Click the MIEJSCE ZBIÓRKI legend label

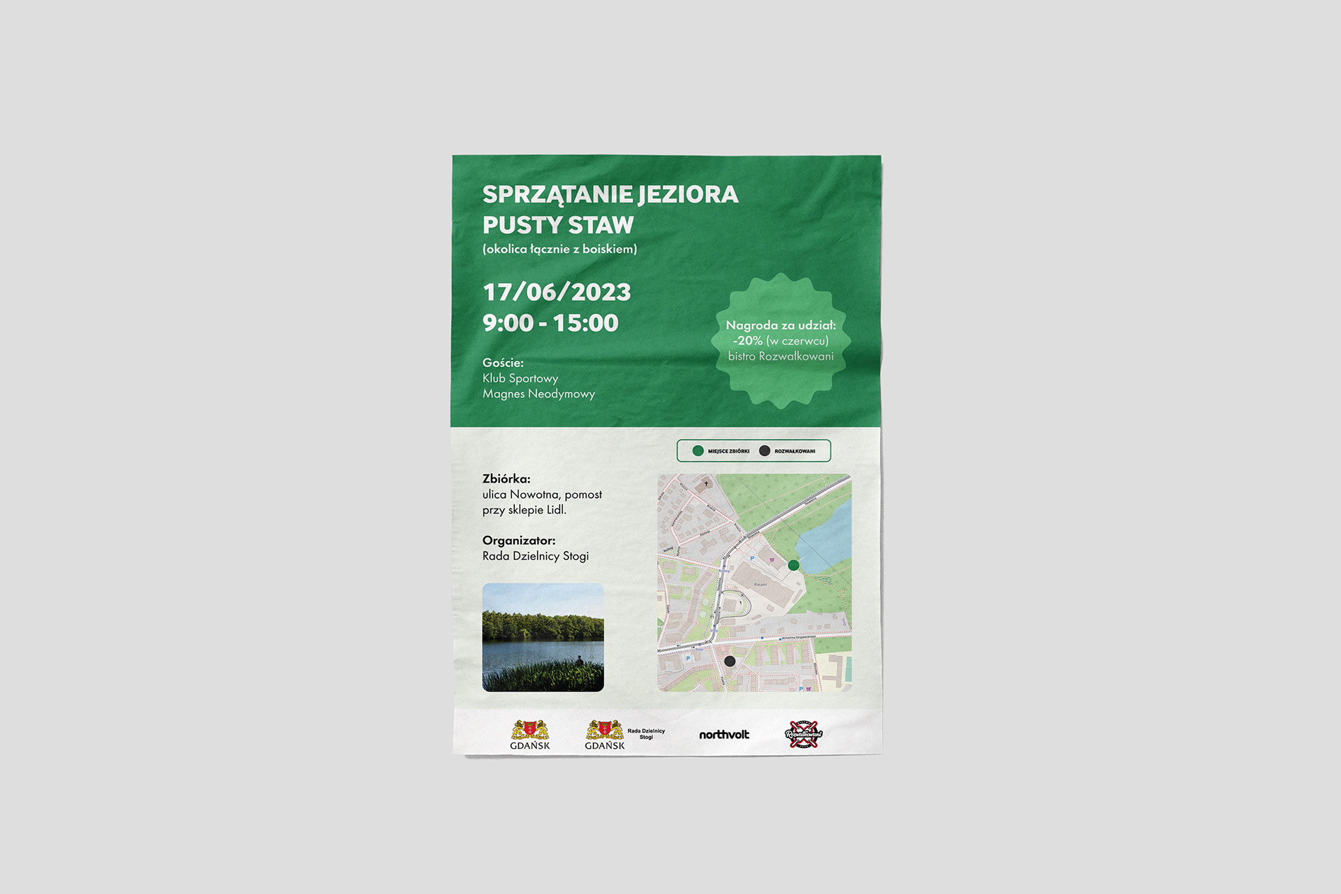click(x=728, y=451)
